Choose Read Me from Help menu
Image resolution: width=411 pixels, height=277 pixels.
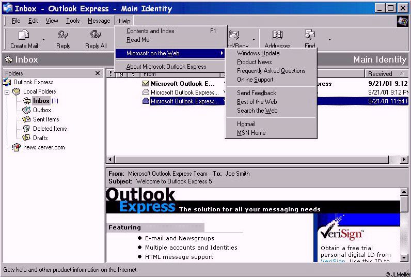(x=171, y=40)
